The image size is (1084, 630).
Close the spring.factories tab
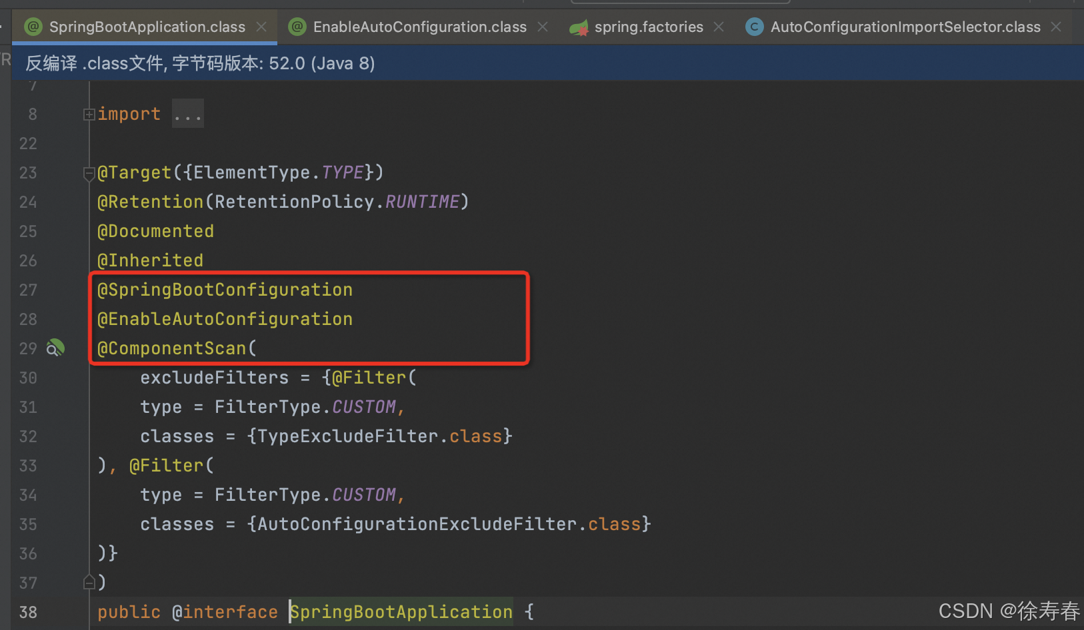click(x=719, y=27)
